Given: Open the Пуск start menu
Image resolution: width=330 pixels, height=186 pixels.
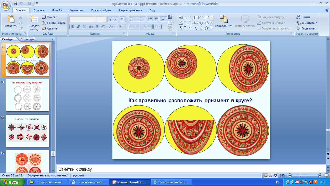Looking at the screenshot, I should pos(12,182).
